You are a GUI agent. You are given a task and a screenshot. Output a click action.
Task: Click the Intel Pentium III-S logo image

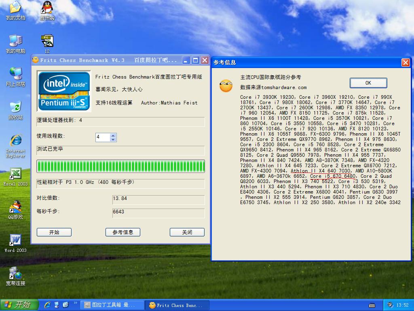coord(64,91)
